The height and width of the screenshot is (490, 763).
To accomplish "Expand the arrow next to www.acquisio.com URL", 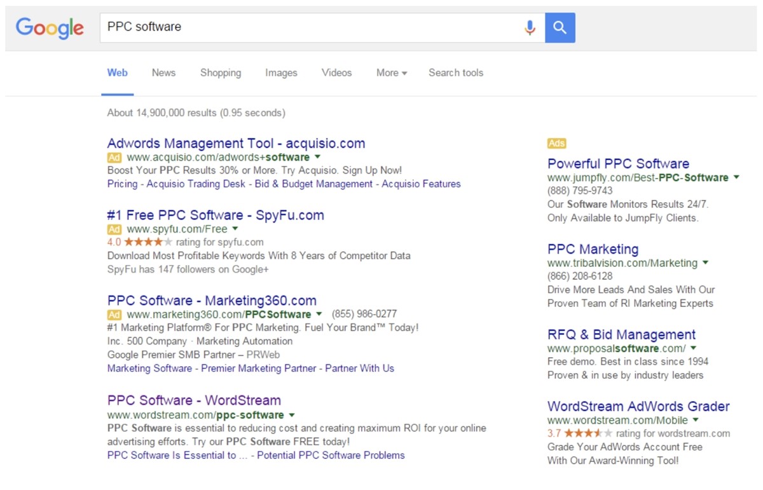I will click(x=318, y=157).
